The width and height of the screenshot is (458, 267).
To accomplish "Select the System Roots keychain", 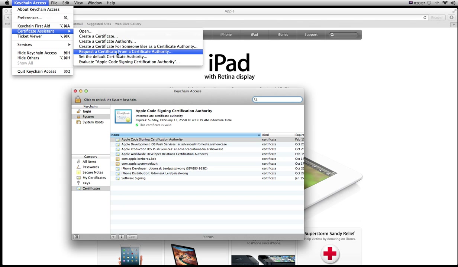I will point(93,122).
